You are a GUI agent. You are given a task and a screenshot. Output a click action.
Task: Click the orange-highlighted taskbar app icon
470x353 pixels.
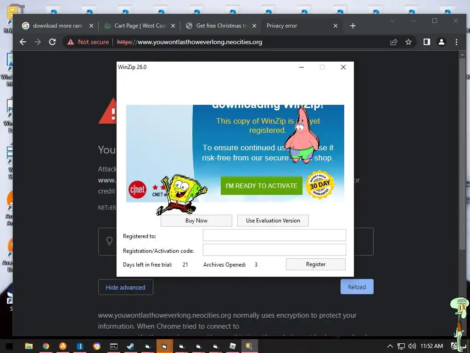165,346
